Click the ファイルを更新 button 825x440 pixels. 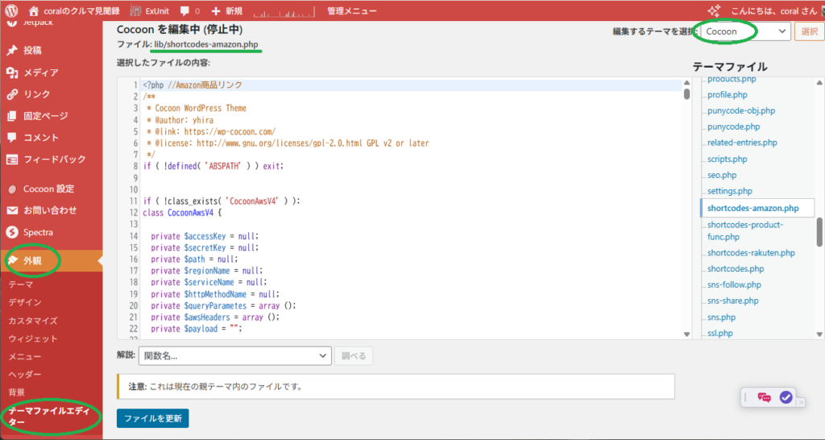(x=152, y=418)
